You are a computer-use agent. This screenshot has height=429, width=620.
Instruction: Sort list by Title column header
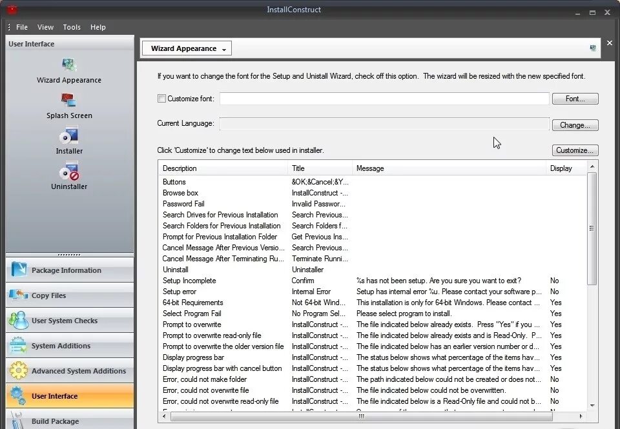[x=320, y=168]
